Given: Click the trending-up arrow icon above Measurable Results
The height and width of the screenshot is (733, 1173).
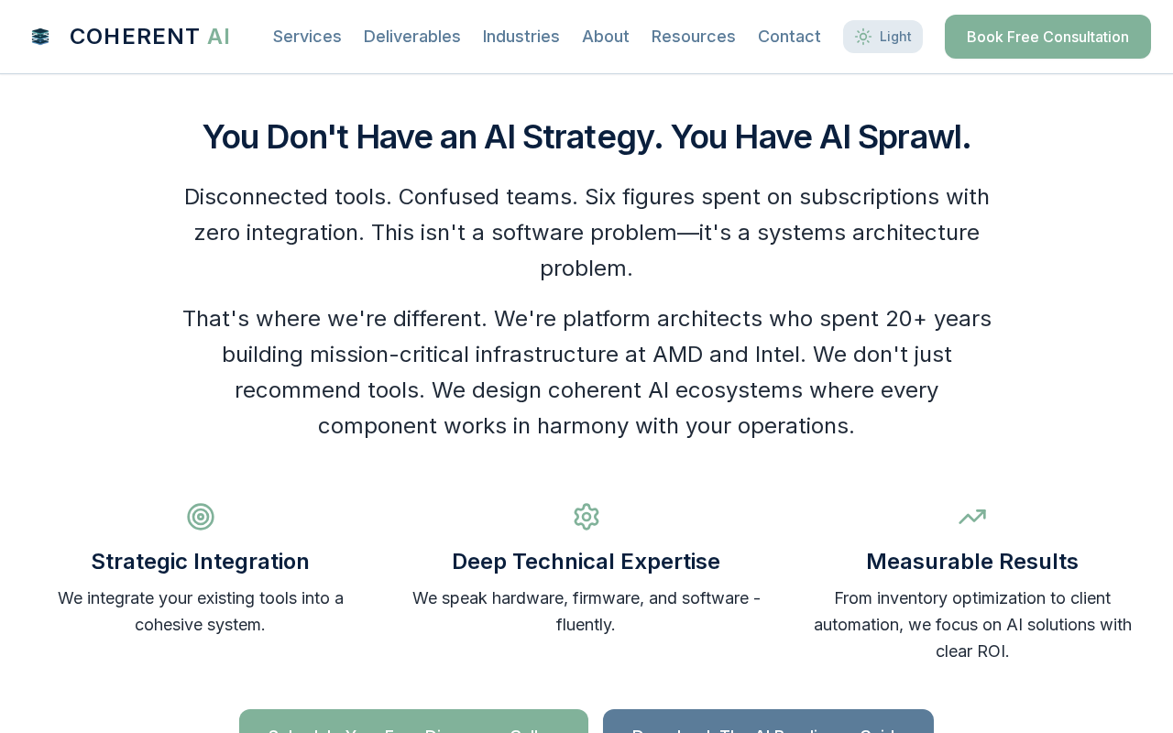Looking at the screenshot, I should click(x=972, y=517).
